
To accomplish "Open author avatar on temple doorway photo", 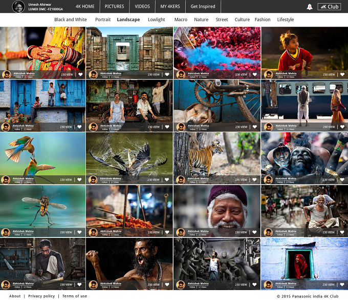I will 93,74.
